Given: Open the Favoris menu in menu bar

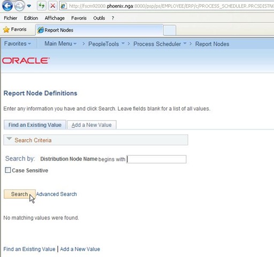Looking at the screenshot, I should coord(79,18).
